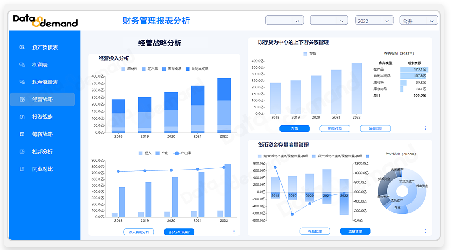Click 2019 产出率 line point
This screenshot has width=451, height=250.
click(145, 171)
